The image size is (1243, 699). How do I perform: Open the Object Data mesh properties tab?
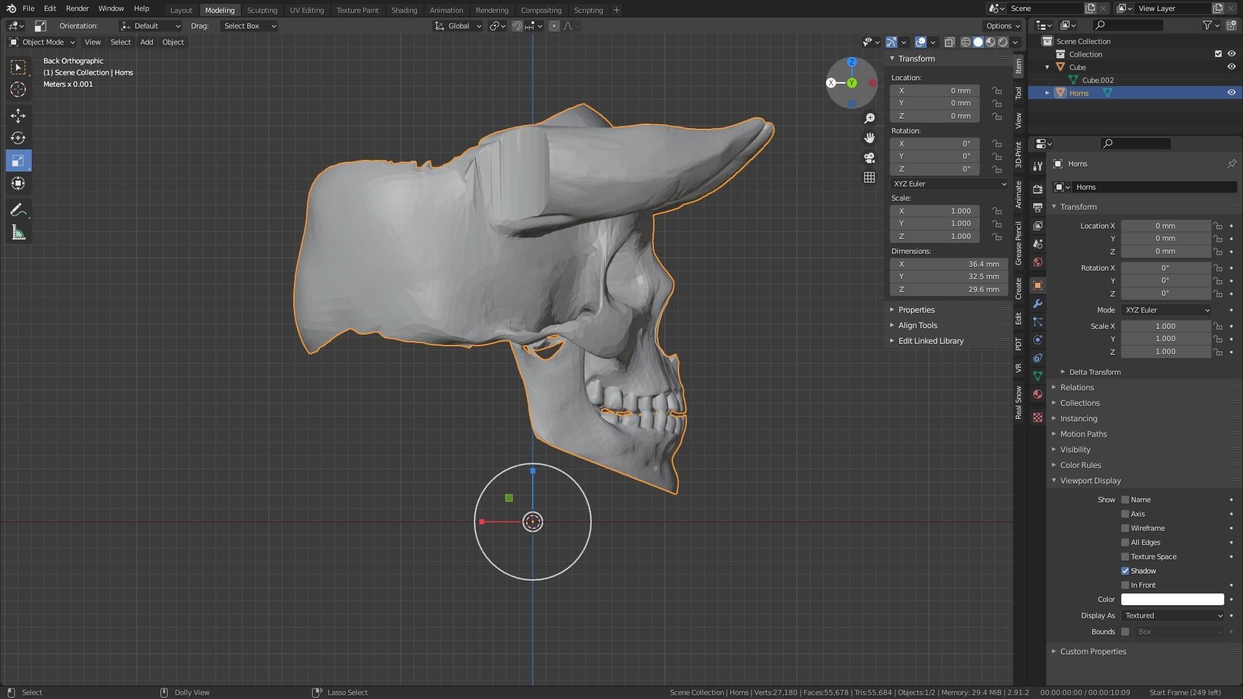(x=1038, y=376)
